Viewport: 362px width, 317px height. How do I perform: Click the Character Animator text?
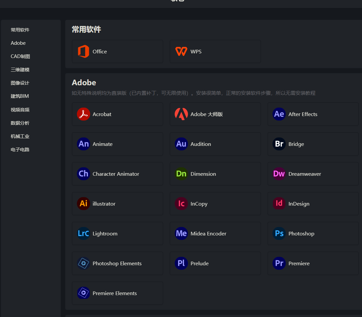116,174
